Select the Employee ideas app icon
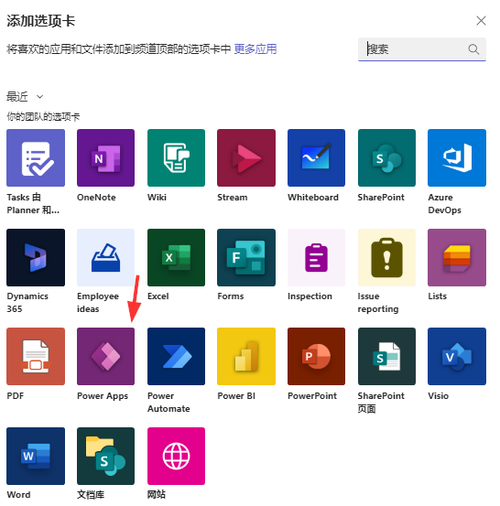This screenshot has height=506, width=500. pyautogui.click(x=105, y=257)
